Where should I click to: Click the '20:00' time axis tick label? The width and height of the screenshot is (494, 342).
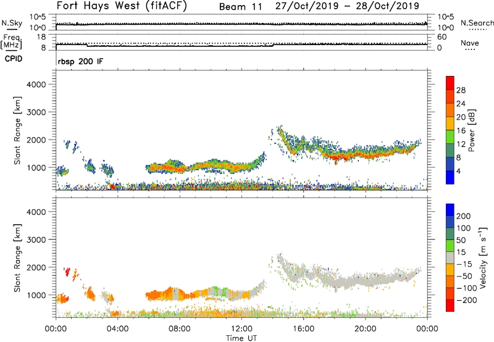[x=365, y=329]
